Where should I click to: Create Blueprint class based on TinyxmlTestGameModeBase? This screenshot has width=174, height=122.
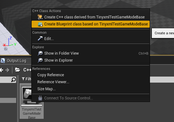[90, 24]
